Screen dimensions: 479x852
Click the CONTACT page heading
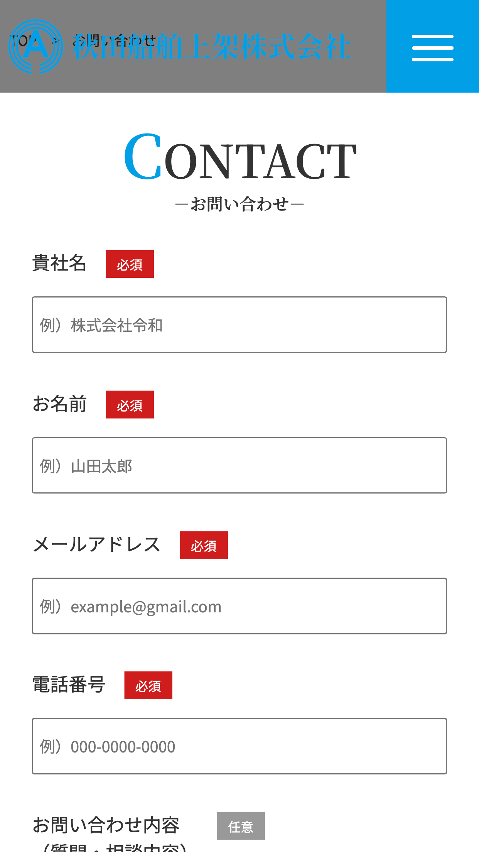point(239,158)
